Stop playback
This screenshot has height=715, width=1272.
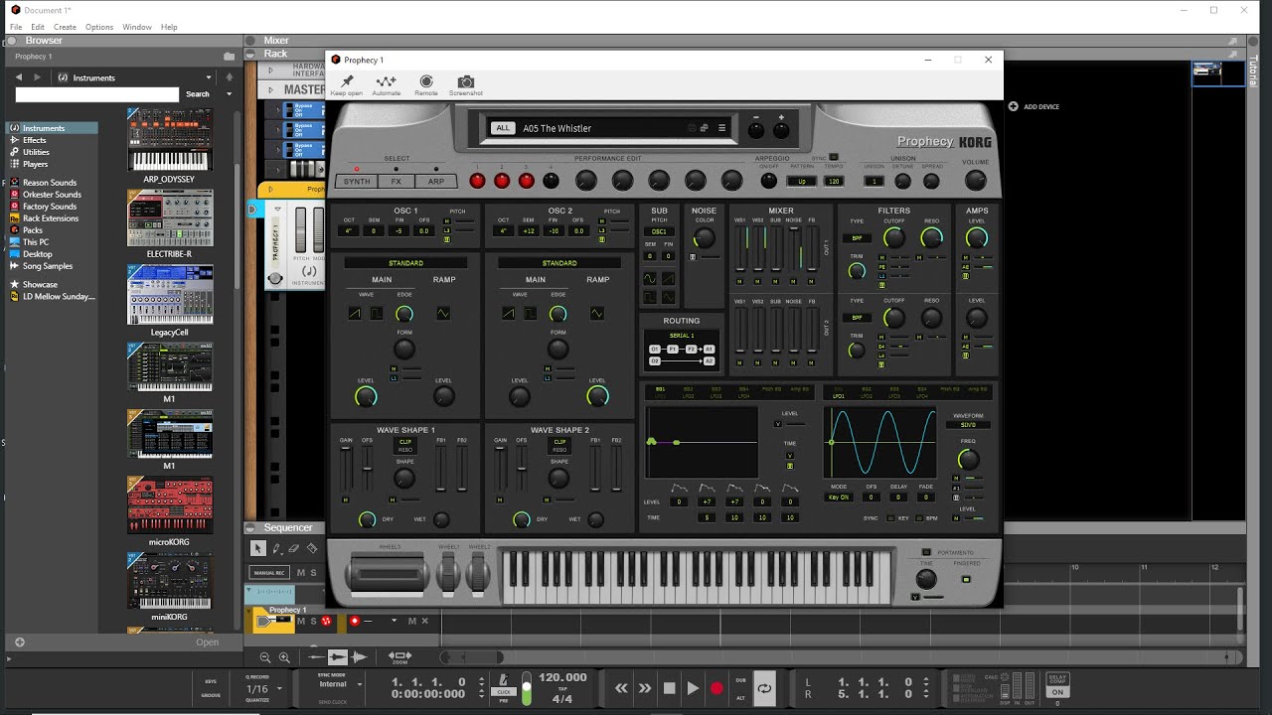[x=669, y=688]
